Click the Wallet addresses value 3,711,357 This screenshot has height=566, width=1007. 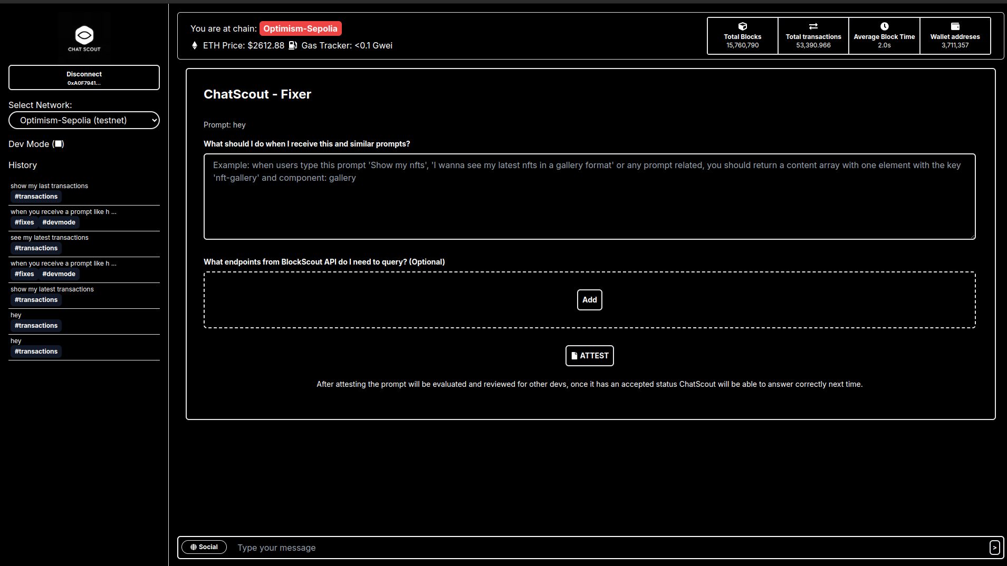(x=955, y=45)
